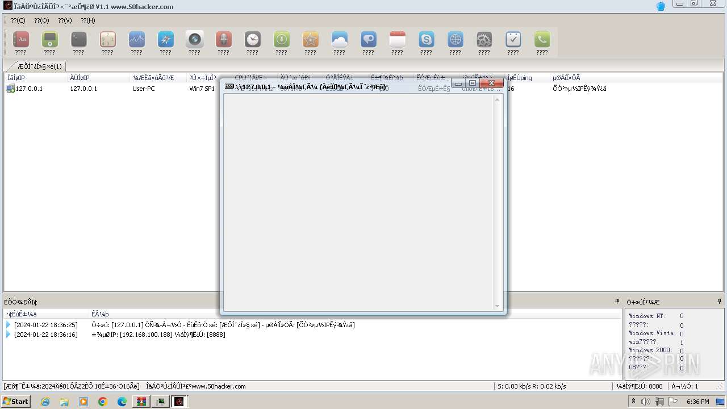The width and height of the screenshot is (727, 409).
Task: Select the host list tab ending with (1)
Action: pos(39,66)
